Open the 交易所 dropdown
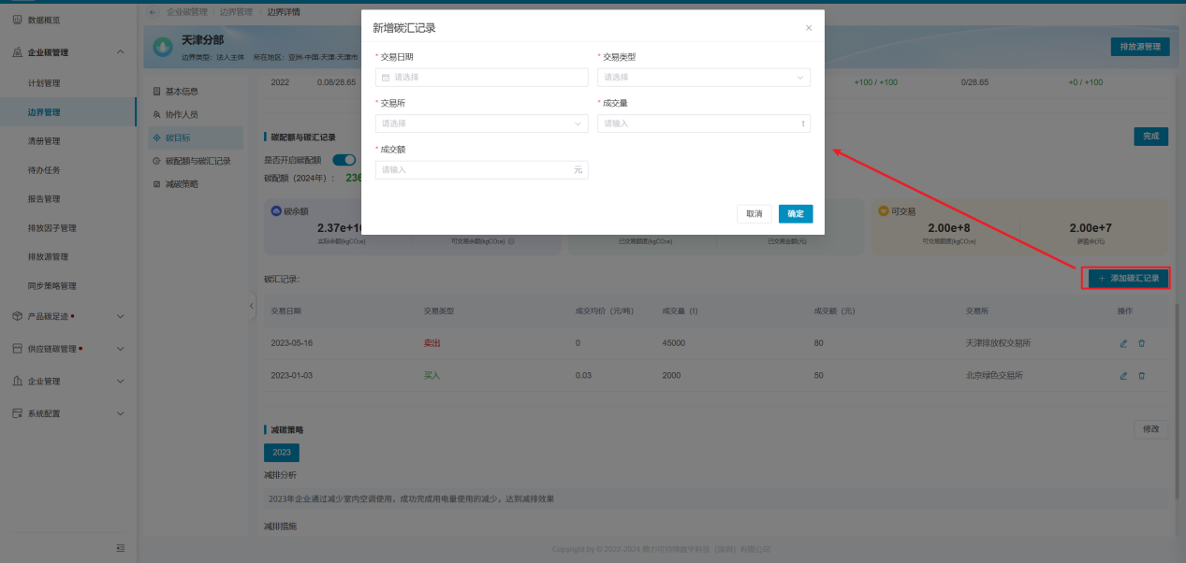This screenshot has width=1186, height=563. [x=481, y=123]
